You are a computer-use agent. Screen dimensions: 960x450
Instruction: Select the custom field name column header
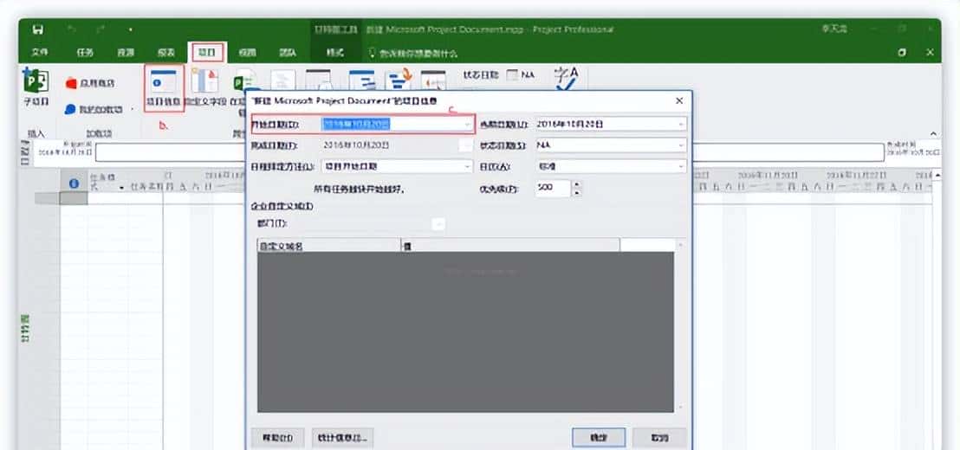pyautogui.click(x=328, y=246)
